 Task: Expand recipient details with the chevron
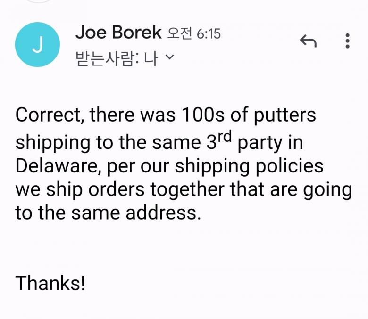tap(170, 58)
